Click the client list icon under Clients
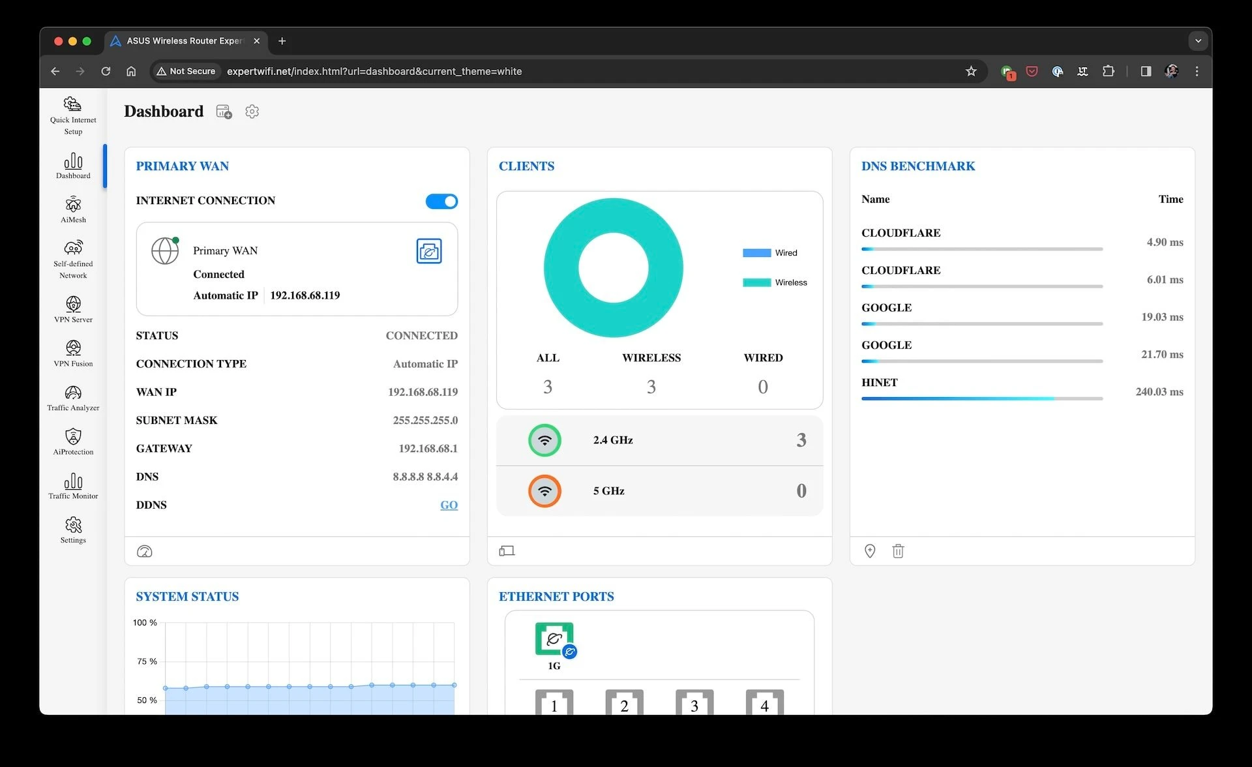The width and height of the screenshot is (1252, 767). pyautogui.click(x=507, y=551)
